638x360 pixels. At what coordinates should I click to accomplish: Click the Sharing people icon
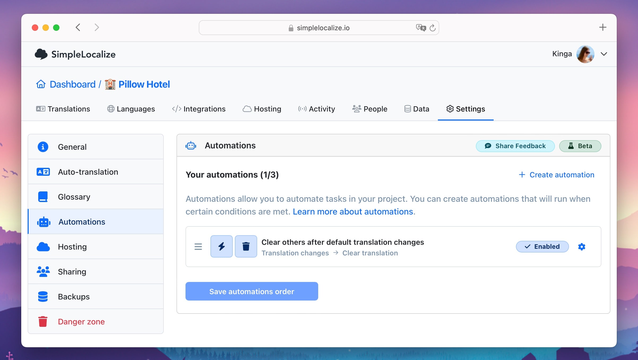[x=43, y=272]
